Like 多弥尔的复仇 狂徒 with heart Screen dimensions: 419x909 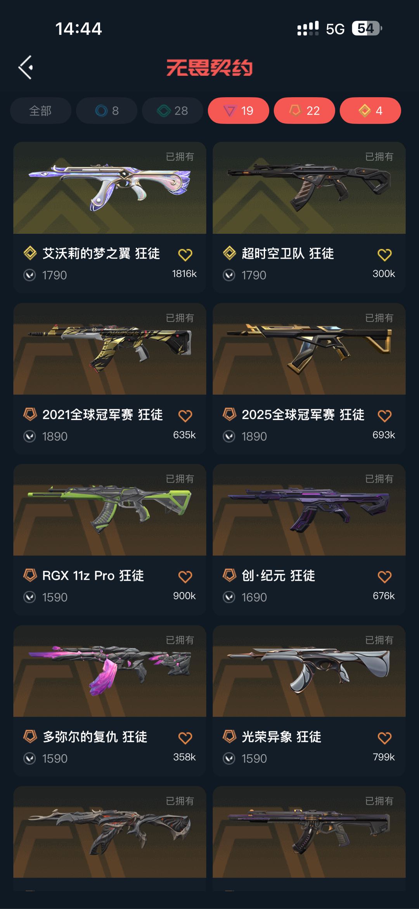[x=185, y=738]
